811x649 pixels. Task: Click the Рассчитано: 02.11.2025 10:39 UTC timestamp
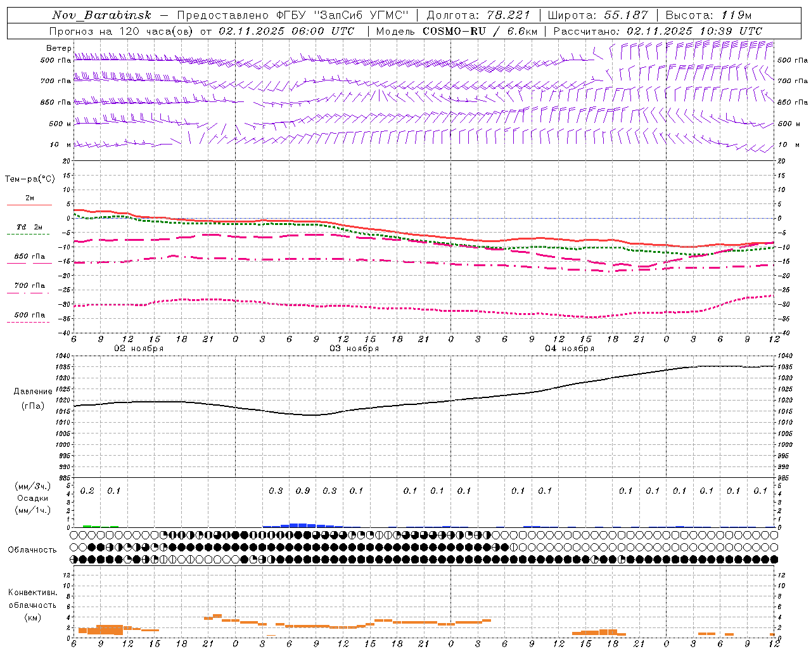click(658, 31)
